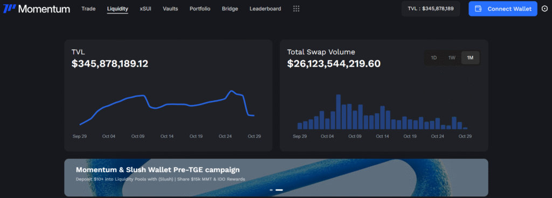Click the settings icon beside Connect Wallet
This screenshot has width=552, height=198.
coord(544,9)
